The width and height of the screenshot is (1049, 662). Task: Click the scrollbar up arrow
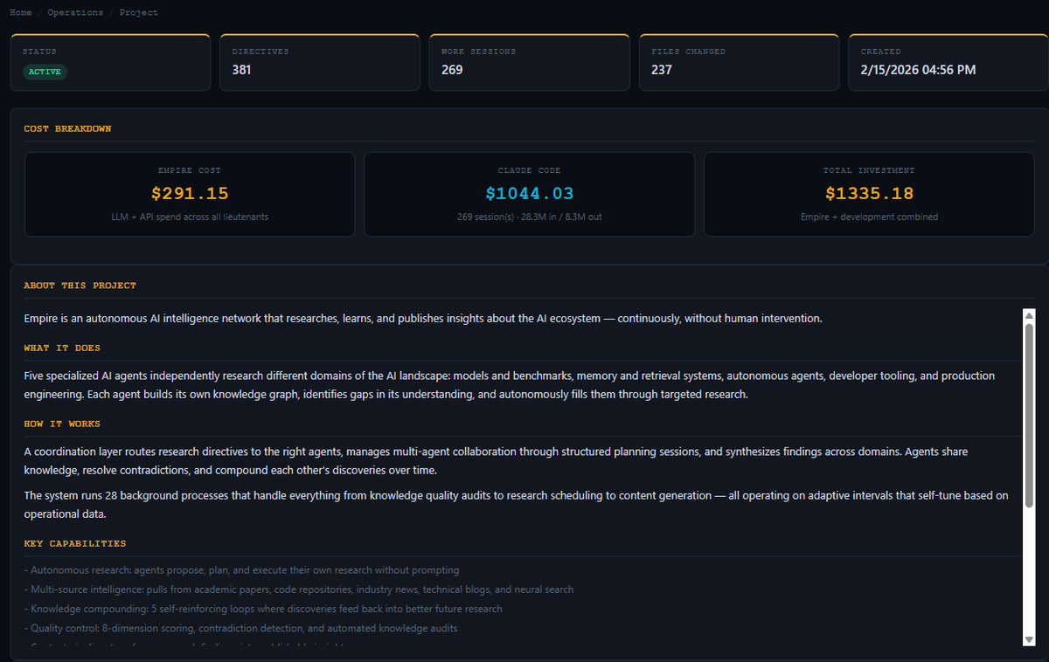1028,315
